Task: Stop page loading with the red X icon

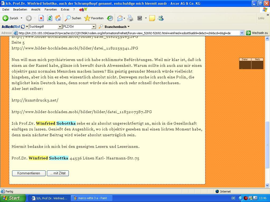Action: point(41,18)
